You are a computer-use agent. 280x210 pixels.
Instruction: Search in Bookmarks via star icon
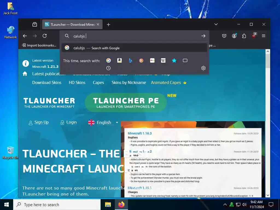click(174, 60)
